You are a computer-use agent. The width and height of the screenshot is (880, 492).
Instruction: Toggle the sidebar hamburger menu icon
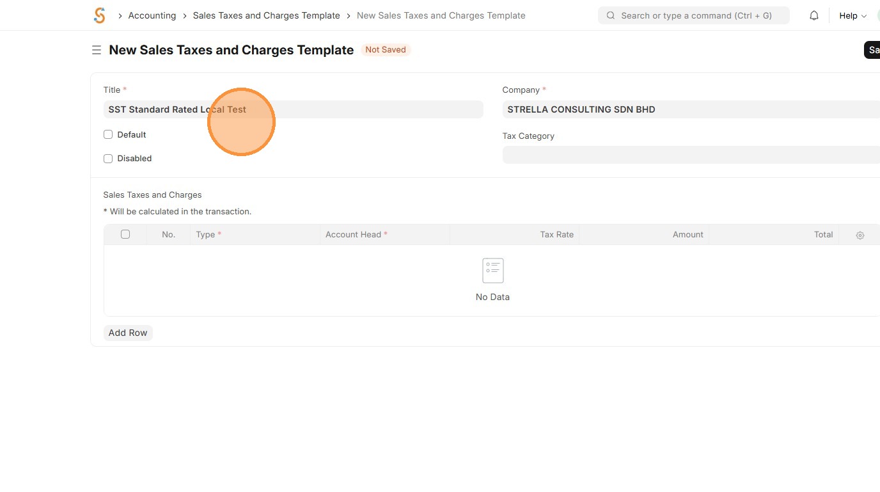pos(97,50)
